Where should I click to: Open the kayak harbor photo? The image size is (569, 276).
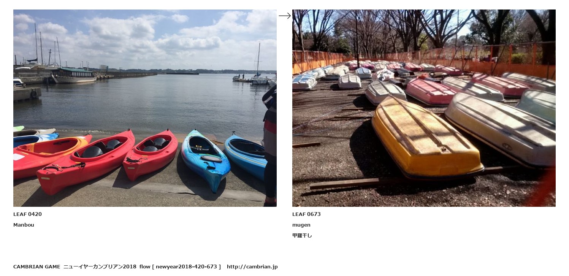(x=145, y=108)
